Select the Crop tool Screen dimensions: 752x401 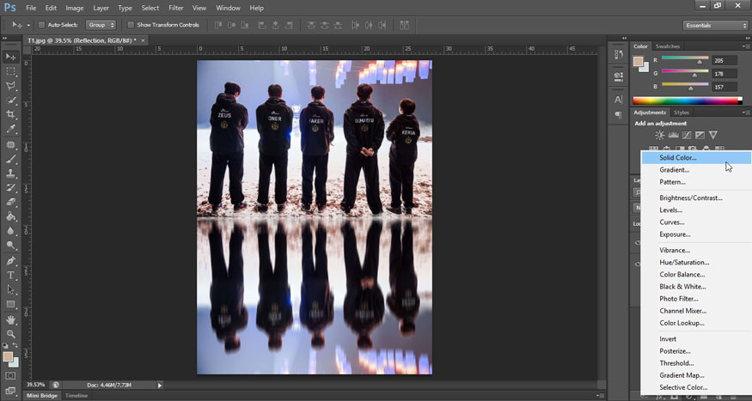pyautogui.click(x=11, y=114)
